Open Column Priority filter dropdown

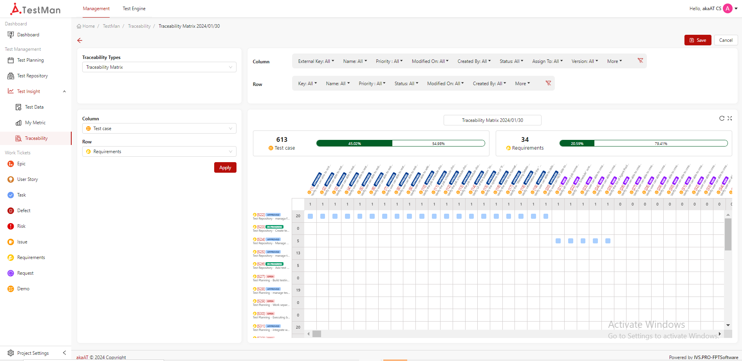point(389,61)
